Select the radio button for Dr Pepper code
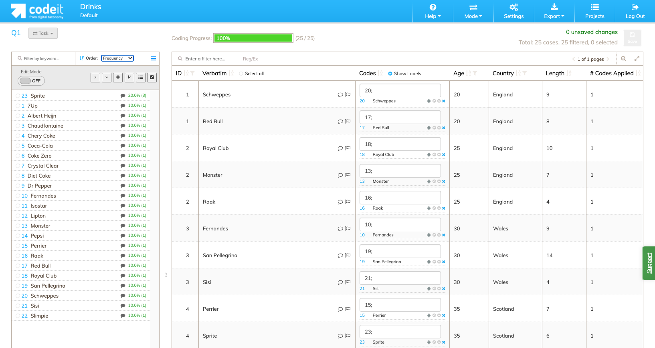The width and height of the screenshot is (655, 348). pyautogui.click(x=18, y=186)
